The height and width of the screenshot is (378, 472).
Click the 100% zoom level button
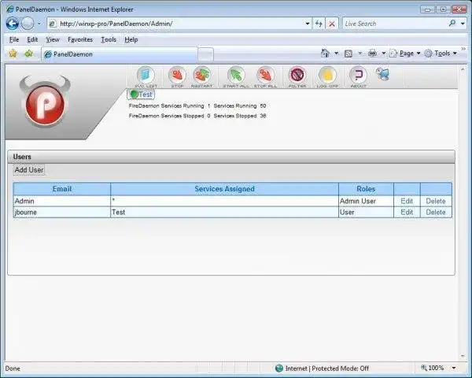click(x=432, y=368)
